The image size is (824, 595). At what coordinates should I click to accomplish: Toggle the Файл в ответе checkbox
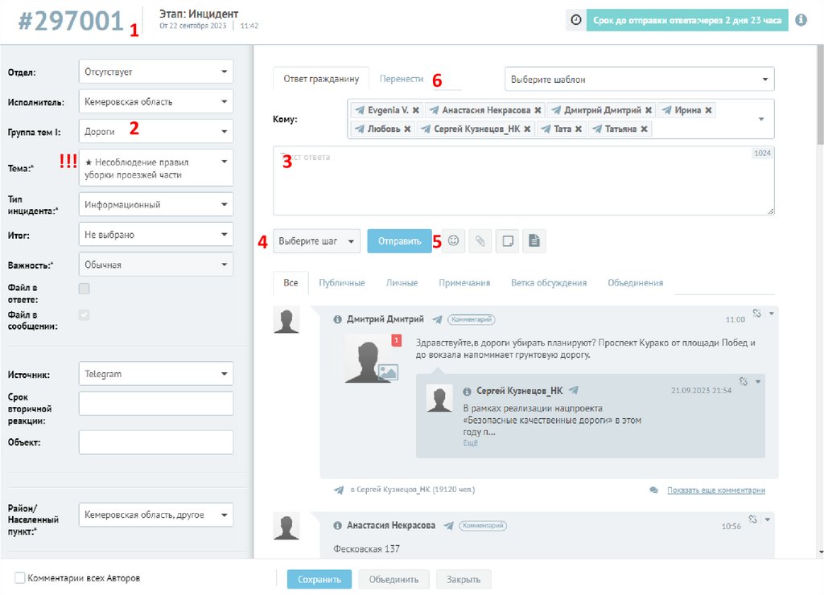[84, 289]
